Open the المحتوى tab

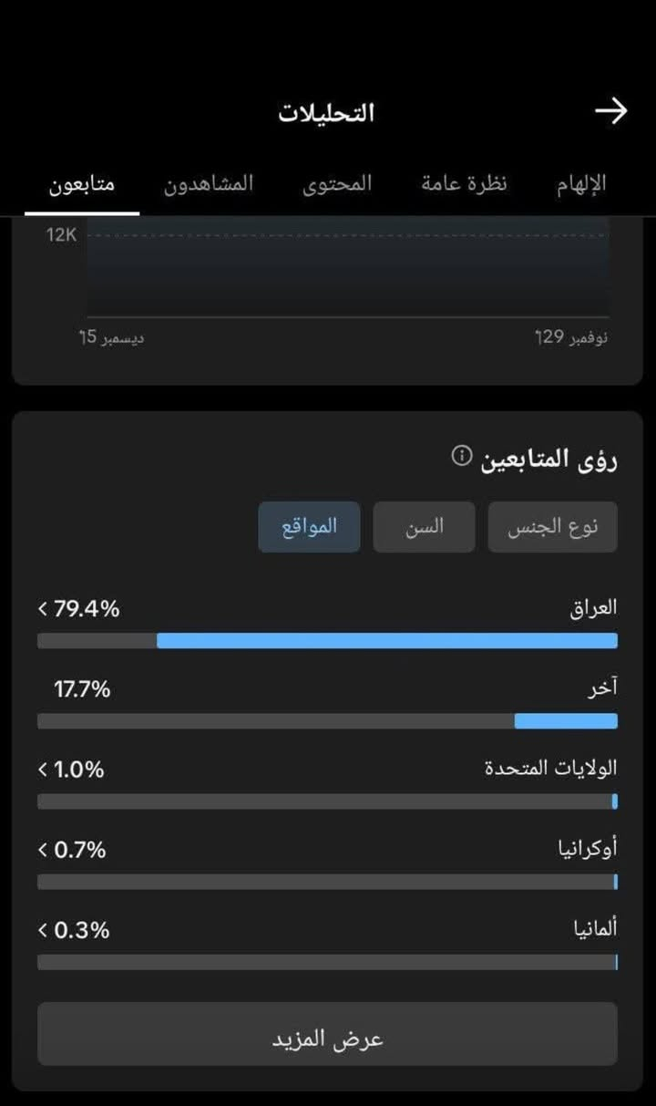pyautogui.click(x=337, y=183)
